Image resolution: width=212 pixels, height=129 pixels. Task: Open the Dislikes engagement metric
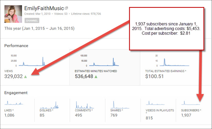46,110
